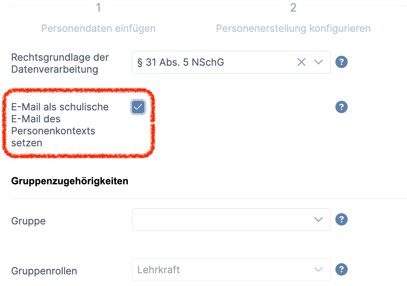Click the Gruppenzugehörigkeiten section heading
This screenshot has height=286, width=407.
70,181
